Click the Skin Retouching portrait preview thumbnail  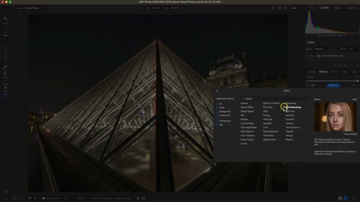(336, 117)
